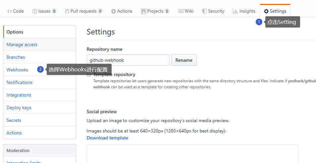Click the Code brackets icon
Screen dimensions: 316x163
[10, 11]
